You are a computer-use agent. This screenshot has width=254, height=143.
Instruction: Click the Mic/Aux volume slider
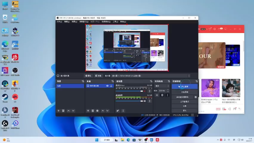point(129,91)
